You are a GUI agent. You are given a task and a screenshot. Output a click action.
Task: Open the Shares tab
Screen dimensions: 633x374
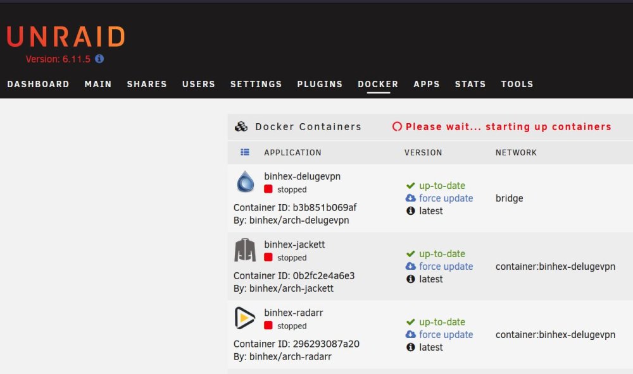[x=147, y=84]
